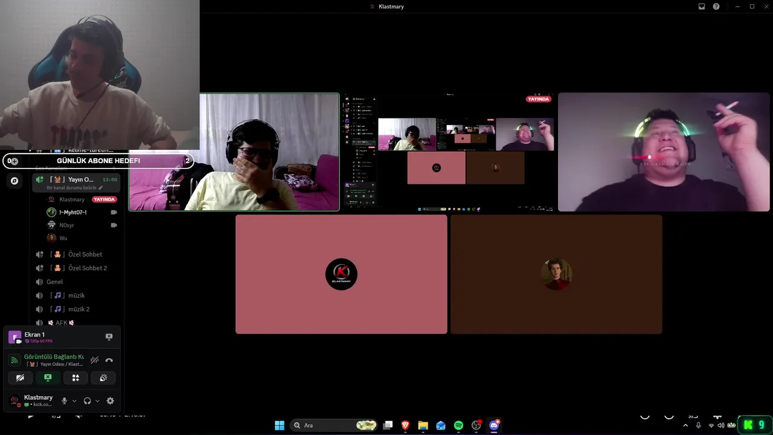The height and width of the screenshot is (435, 773).
Task: Toggle noise suppression waveform icon
Action: 94,360
